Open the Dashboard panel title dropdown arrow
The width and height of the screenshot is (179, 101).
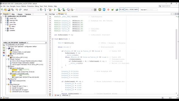(27, 43)
